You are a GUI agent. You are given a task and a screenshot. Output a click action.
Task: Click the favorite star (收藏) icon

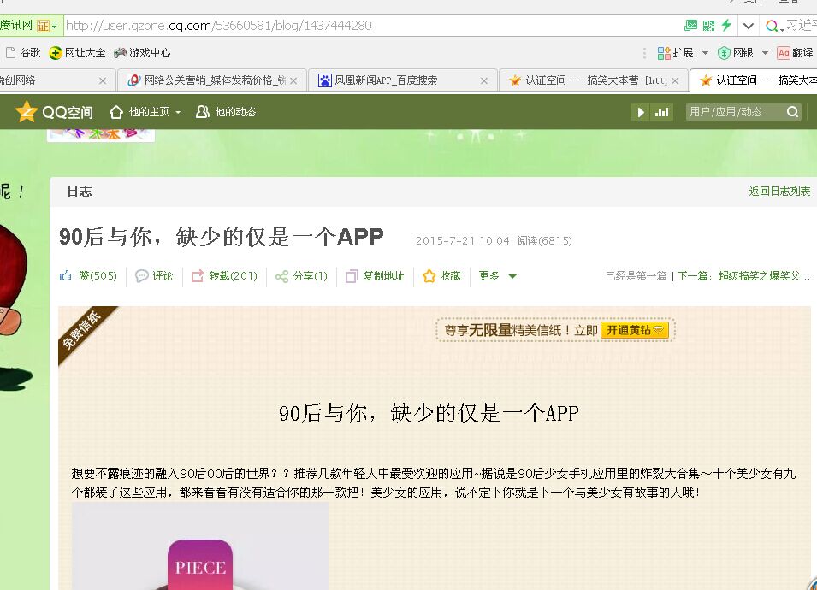[429, 276]
